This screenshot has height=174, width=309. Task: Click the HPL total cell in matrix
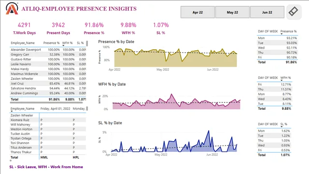[x=76, y=157]
